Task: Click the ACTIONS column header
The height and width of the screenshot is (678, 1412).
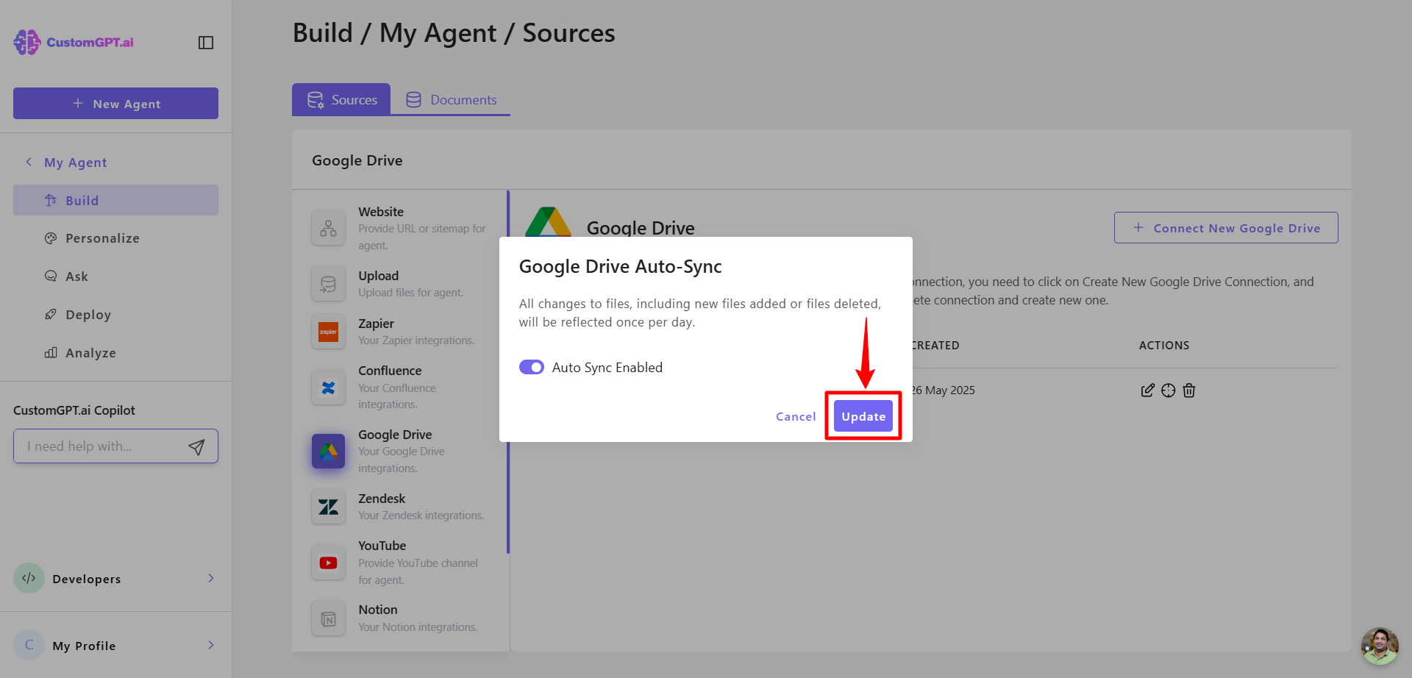Action: 1164,346
